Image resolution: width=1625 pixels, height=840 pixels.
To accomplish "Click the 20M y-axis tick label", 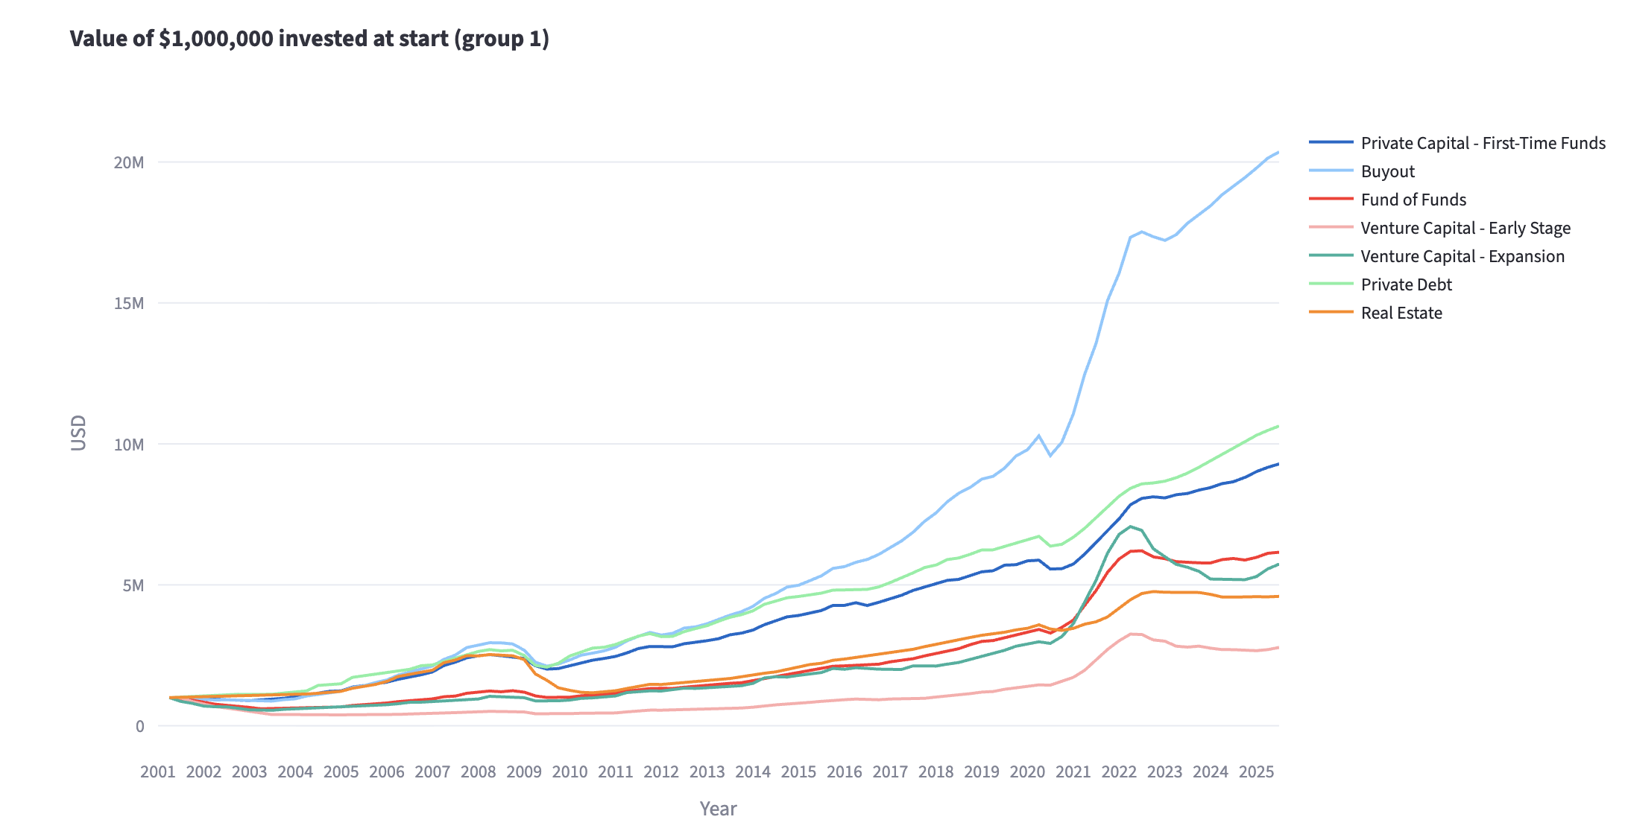I will coord(128,162).
